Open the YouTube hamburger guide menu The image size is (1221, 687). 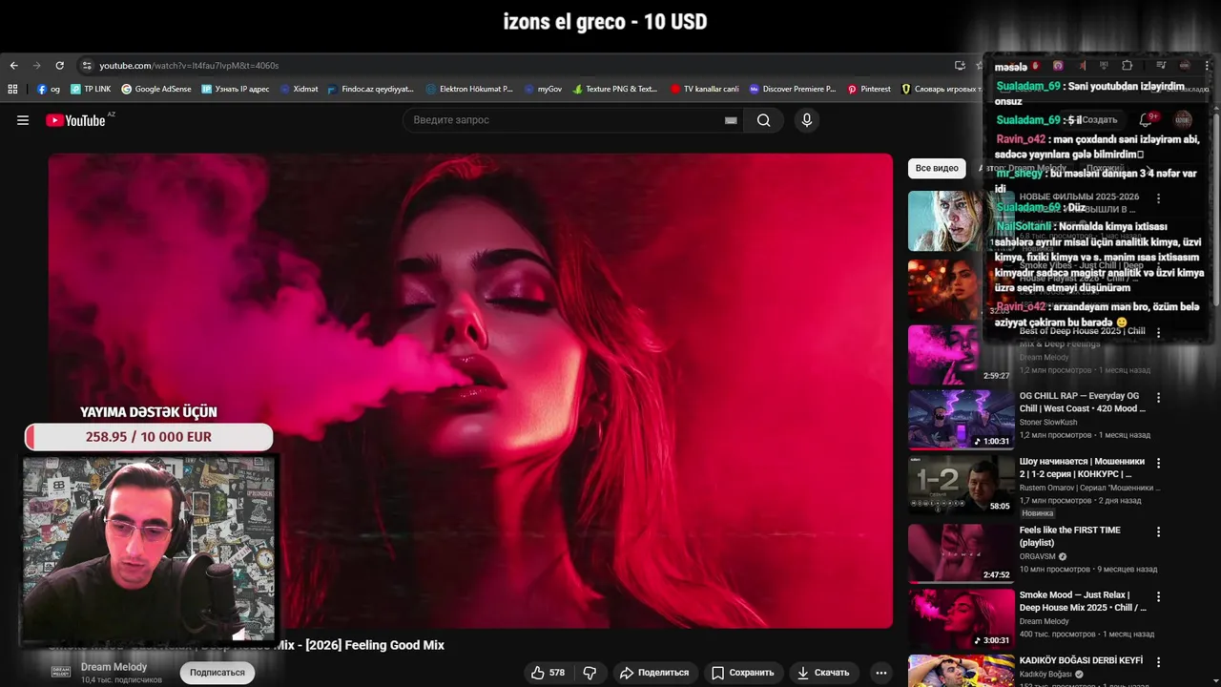pyautogui.click(x=23, y=120)
